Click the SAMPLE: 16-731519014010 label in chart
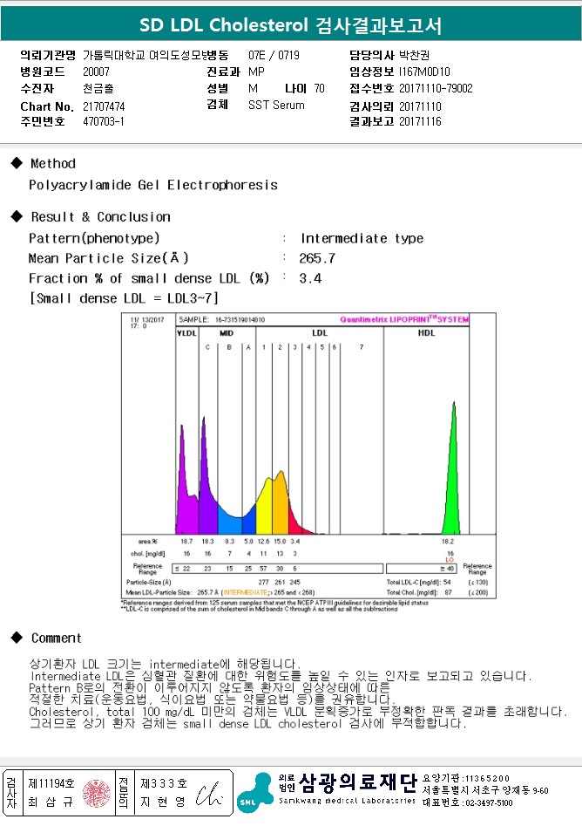Image resolution: width=582 pixels, height=826 pixels. 222,319
